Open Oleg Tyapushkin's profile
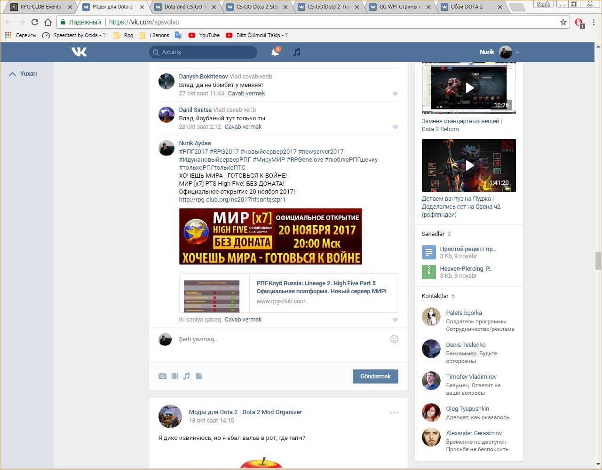Image resolution: width=602 pixels, height=470 pixels. (x=467, y=409)
